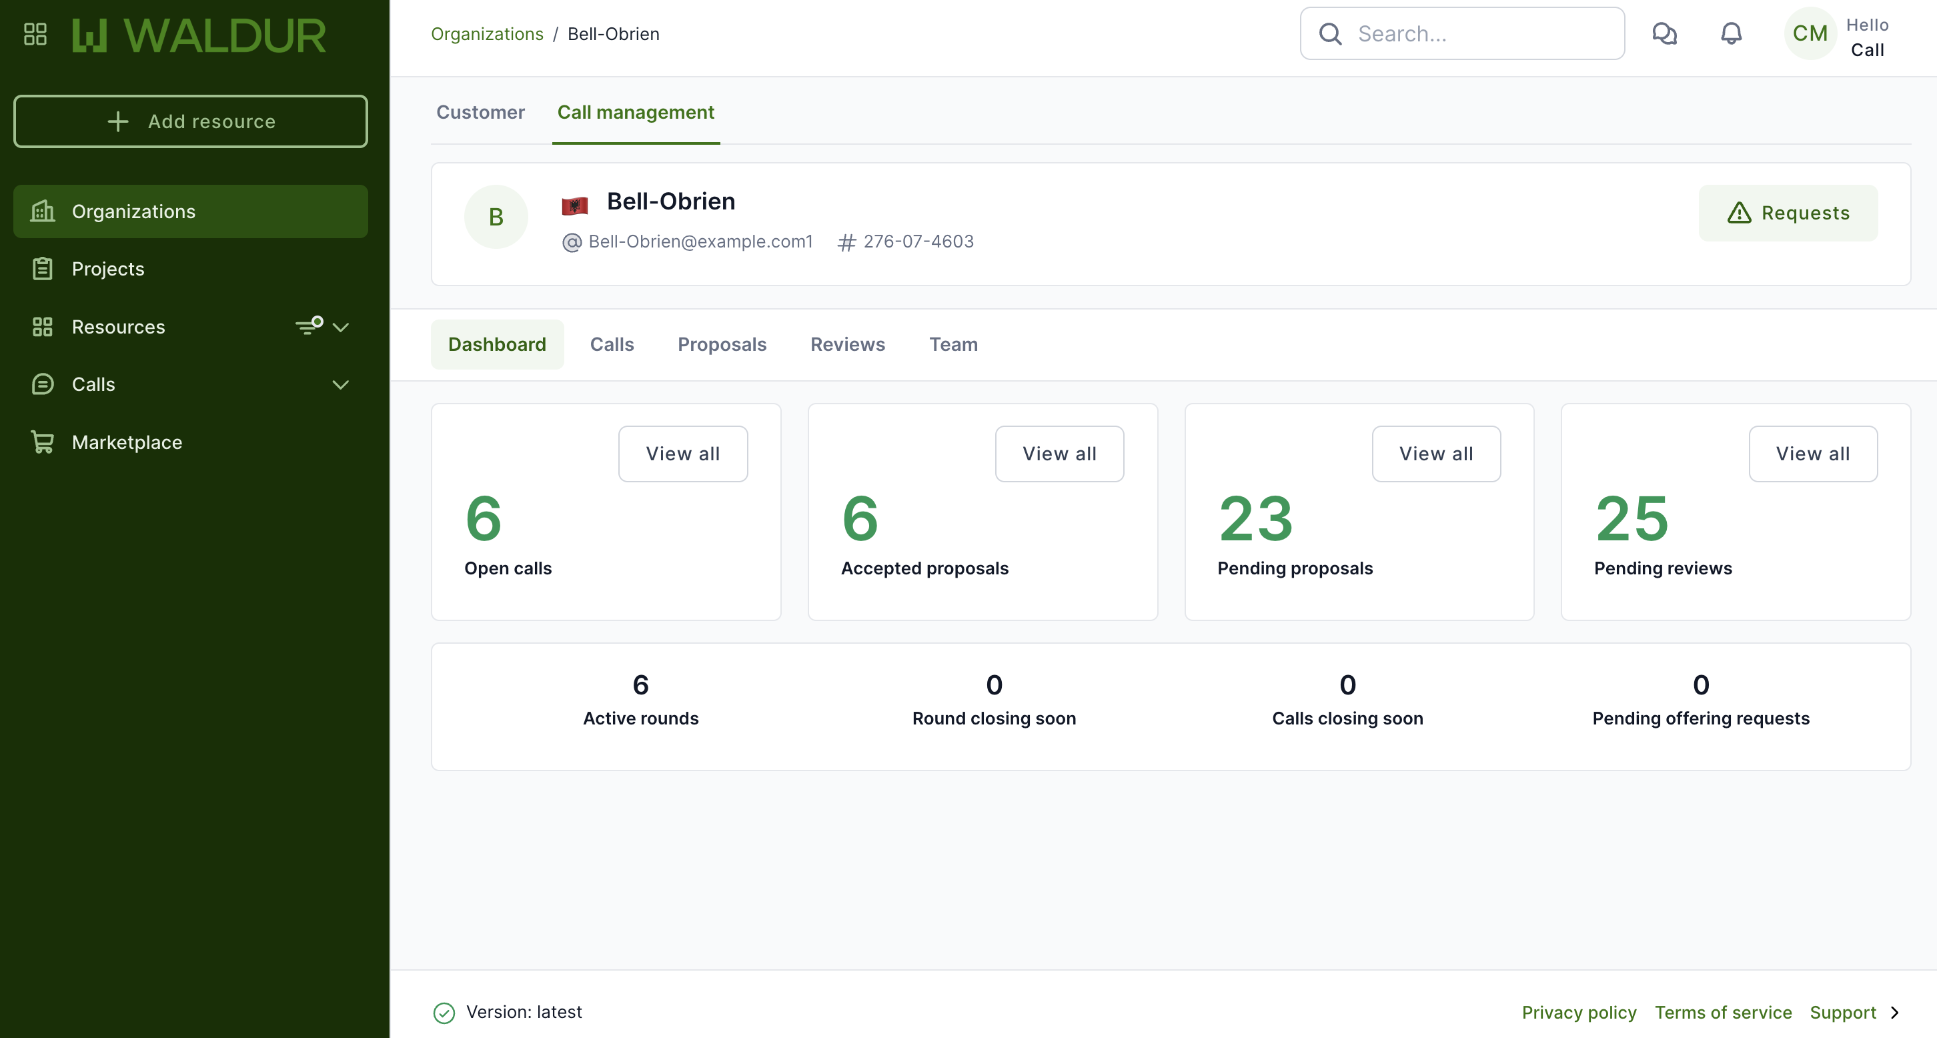Click the Bell-Obrien B avatar circle
Screen dimensions: 1937x1038
click(496, 217)
